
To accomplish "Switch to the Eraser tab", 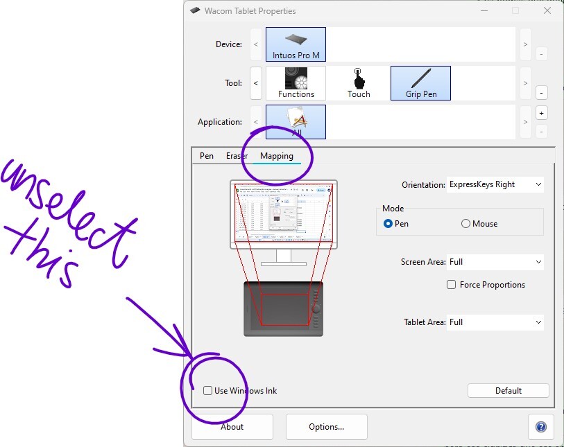I will [237, 156].
